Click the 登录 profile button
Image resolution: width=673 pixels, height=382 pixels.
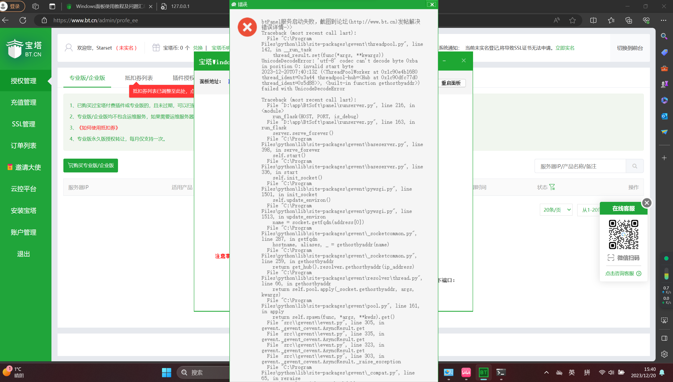point(12,6)
